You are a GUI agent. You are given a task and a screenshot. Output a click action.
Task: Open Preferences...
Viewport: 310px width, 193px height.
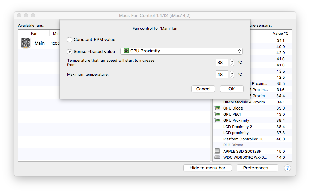coord(257,168)
